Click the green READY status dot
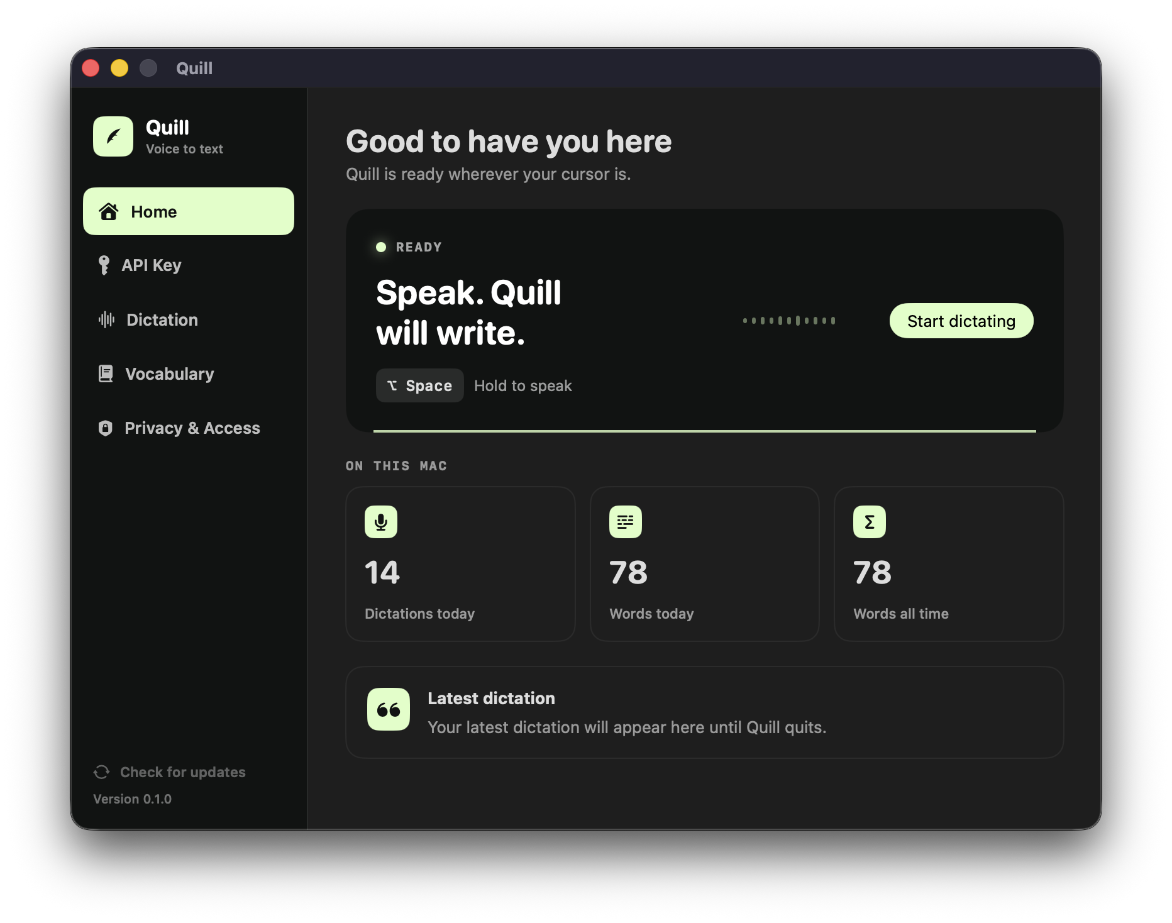The width and height of the screenshot is (1172, 923). point(381,247)
